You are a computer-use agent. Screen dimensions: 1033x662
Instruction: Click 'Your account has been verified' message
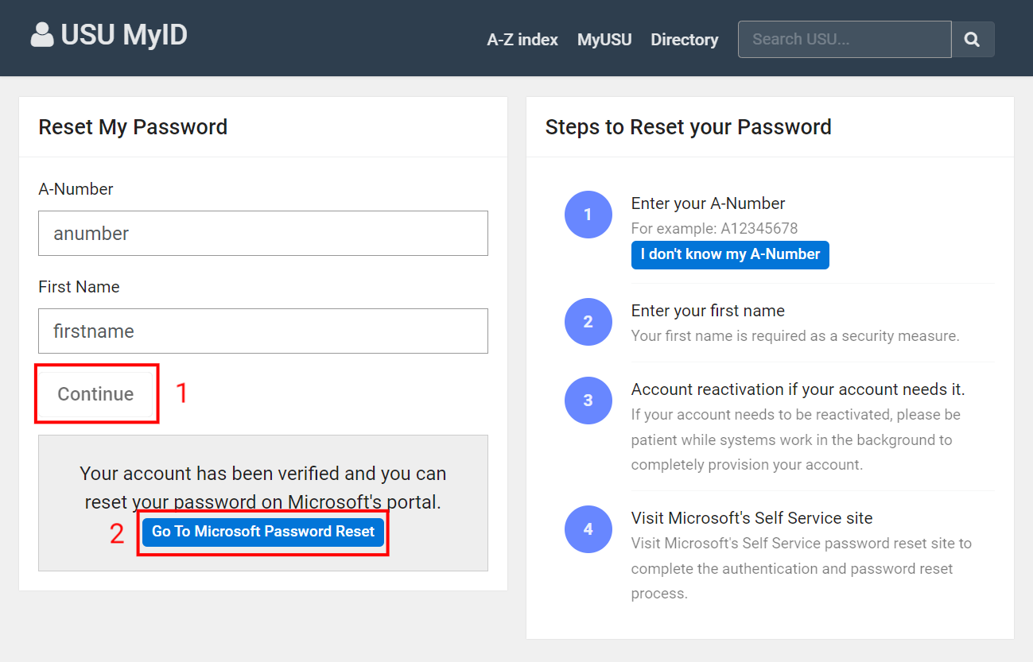[263, 488]
